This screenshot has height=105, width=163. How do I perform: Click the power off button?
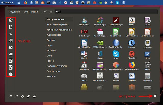(23, 96)
